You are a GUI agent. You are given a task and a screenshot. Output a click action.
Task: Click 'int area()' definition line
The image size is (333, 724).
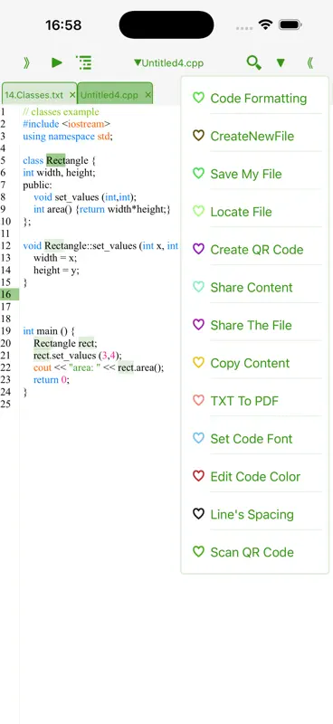(102, 209)
